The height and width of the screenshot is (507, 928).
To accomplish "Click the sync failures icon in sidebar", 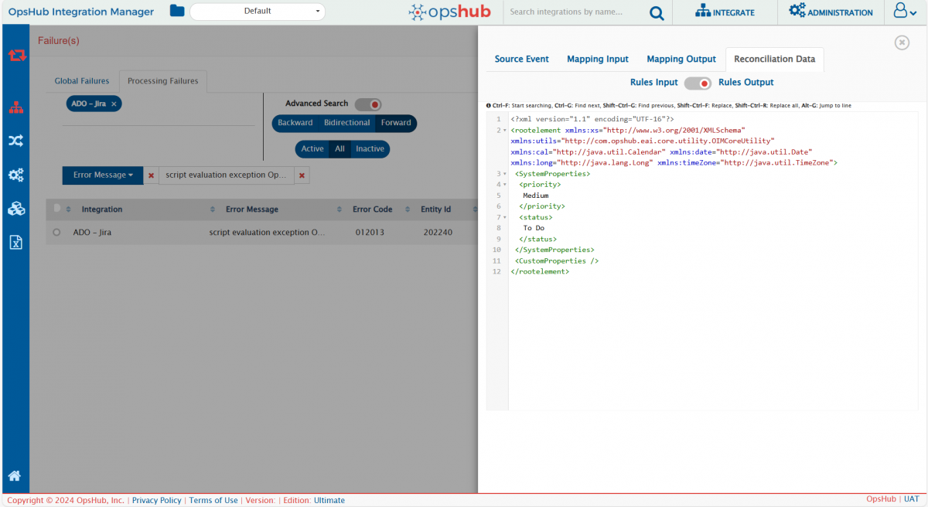I will 16,55.
